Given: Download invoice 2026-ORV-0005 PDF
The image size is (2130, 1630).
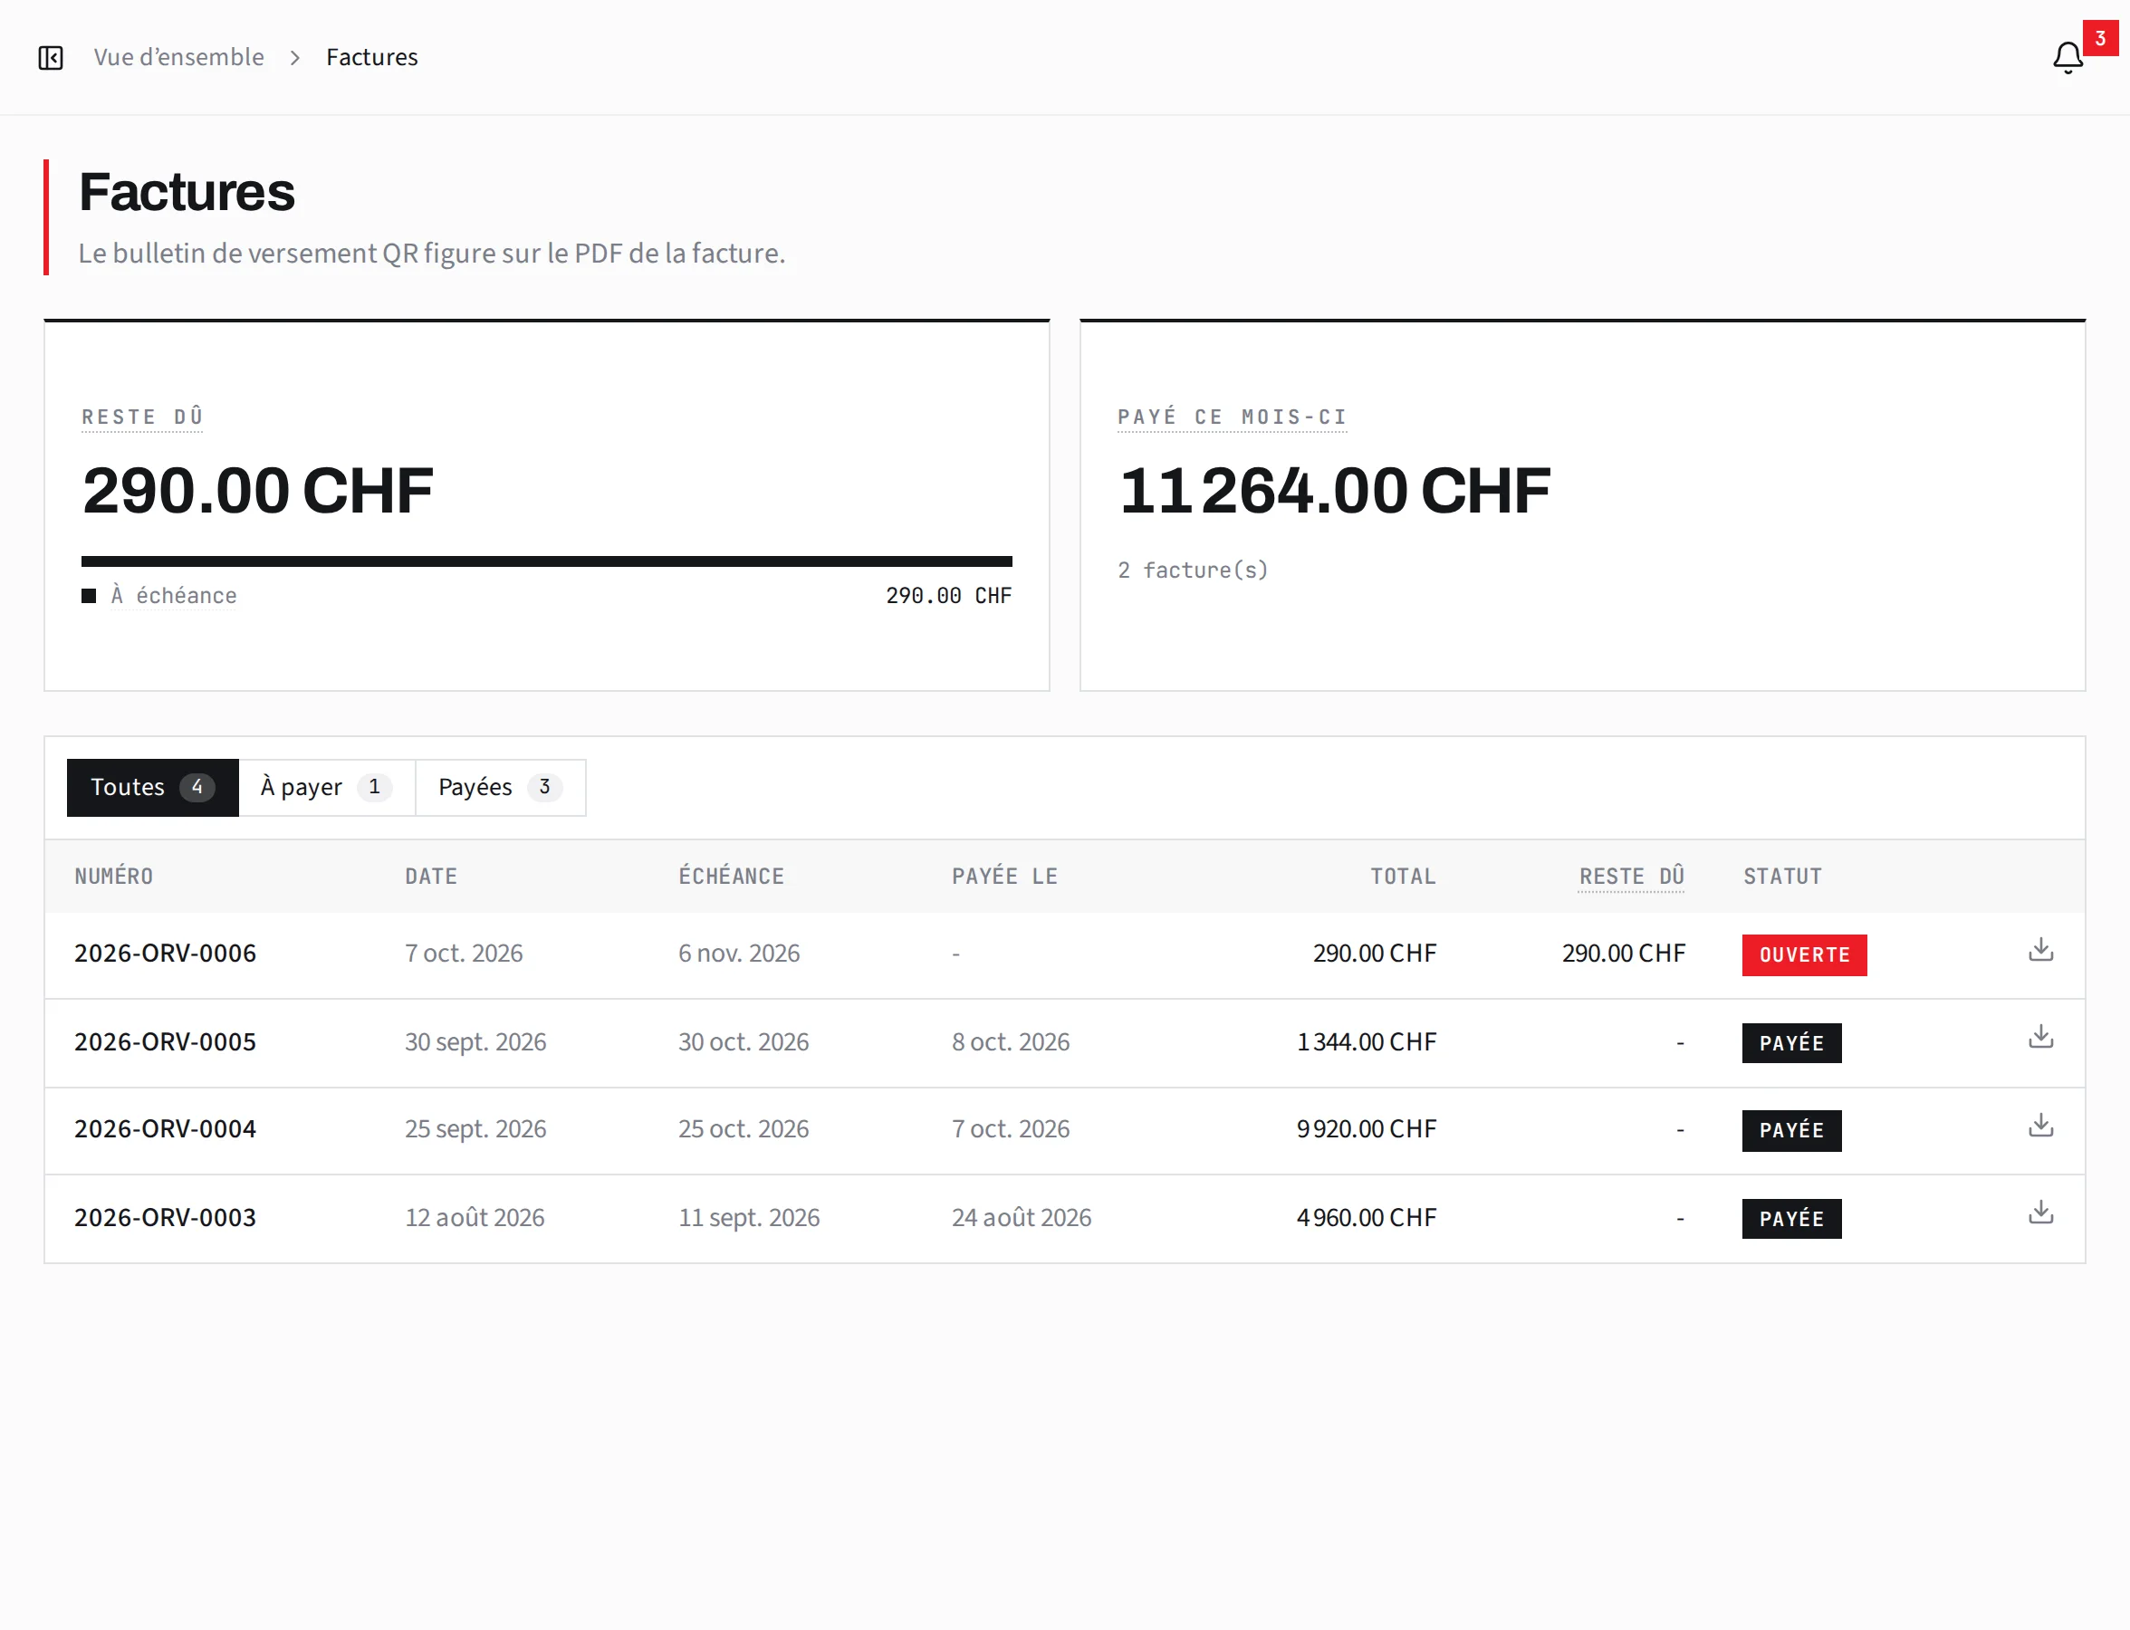Looking at the screenshot, I should point(2040,1037).
